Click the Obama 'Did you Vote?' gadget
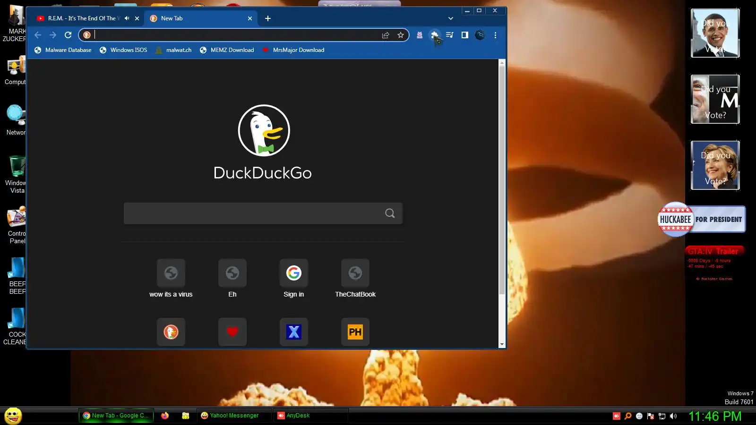756x425 pixels. tap(715, 33)
